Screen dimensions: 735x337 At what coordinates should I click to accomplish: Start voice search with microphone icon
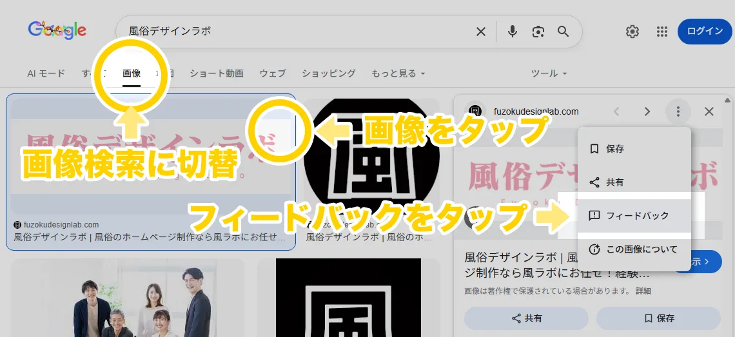coord(513,32)
